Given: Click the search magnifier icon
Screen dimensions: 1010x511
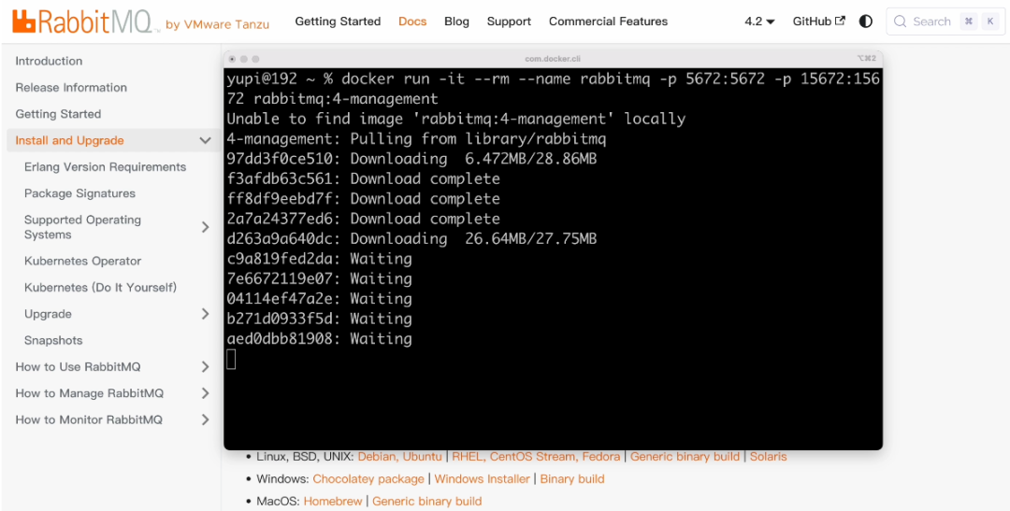Looking at the screenshot, I should pyautogui.click(x=901, y=21).
